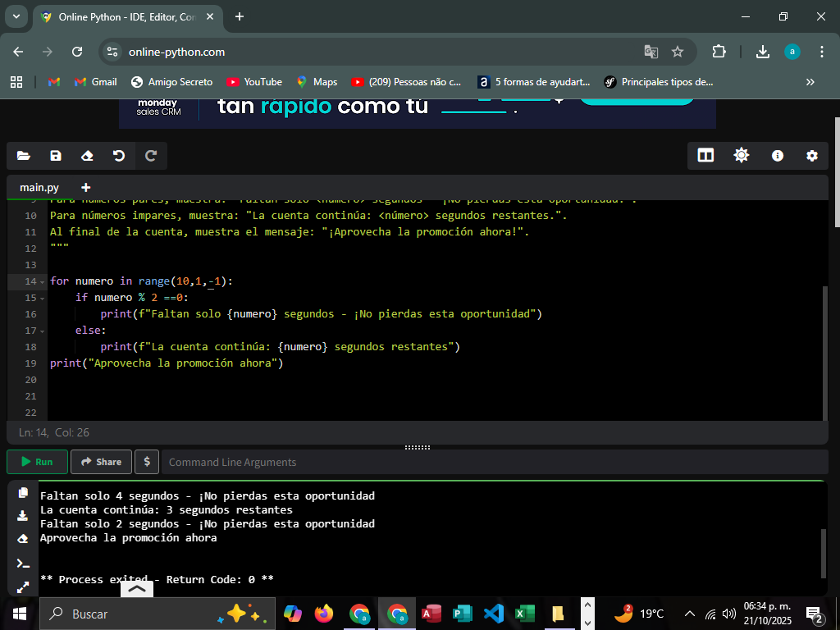Toggle light and dark theme

[742, 156]
